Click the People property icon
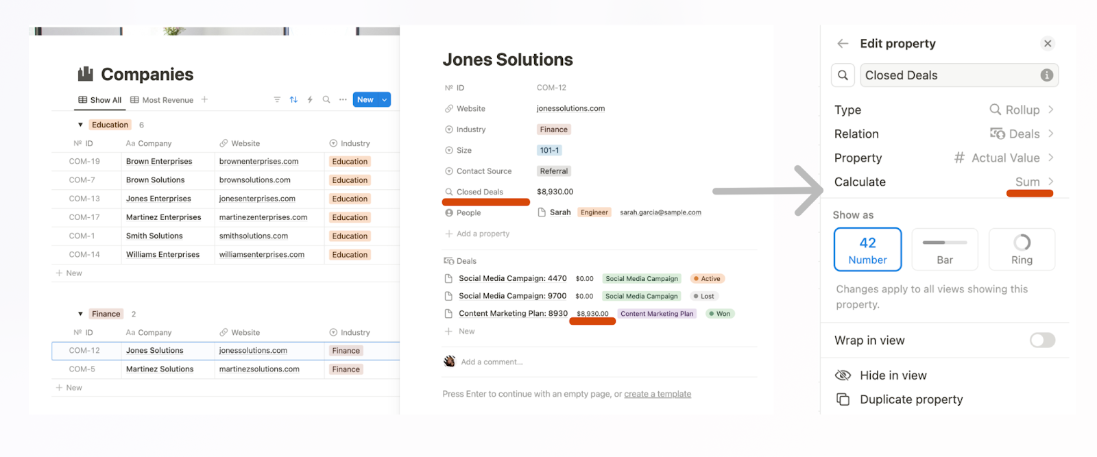The height and width of the screenshot is (457, 1097). [x=449, y=212]
